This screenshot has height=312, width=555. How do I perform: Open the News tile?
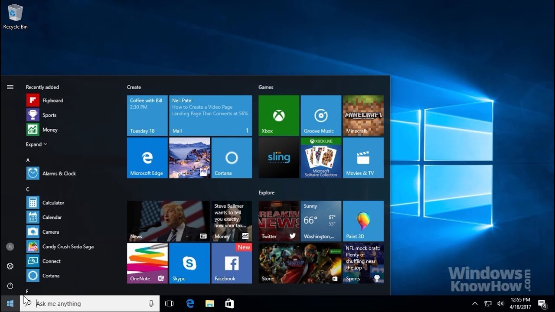click(x=168, y=221)
